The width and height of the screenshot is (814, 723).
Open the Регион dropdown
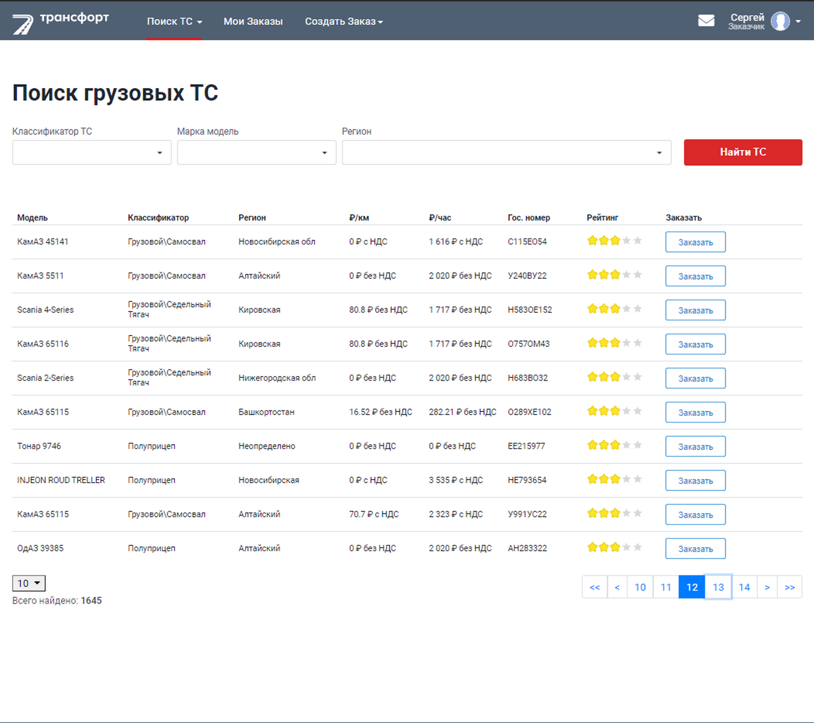point(506,152)
